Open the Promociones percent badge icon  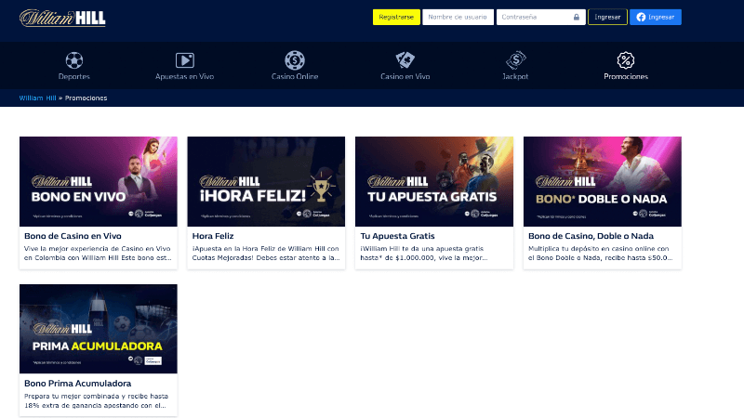click(x=626, y=60)
